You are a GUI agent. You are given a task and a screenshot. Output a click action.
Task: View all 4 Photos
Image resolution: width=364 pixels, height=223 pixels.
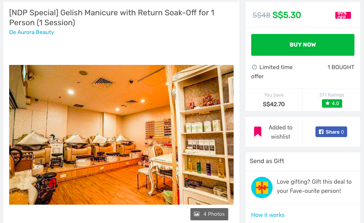pos(209,214)
